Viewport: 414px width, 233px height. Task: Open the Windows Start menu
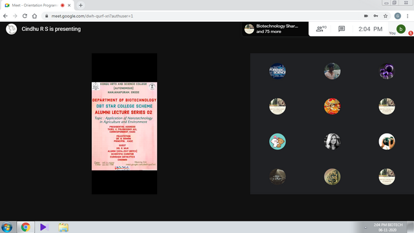(x=6, y=227)
